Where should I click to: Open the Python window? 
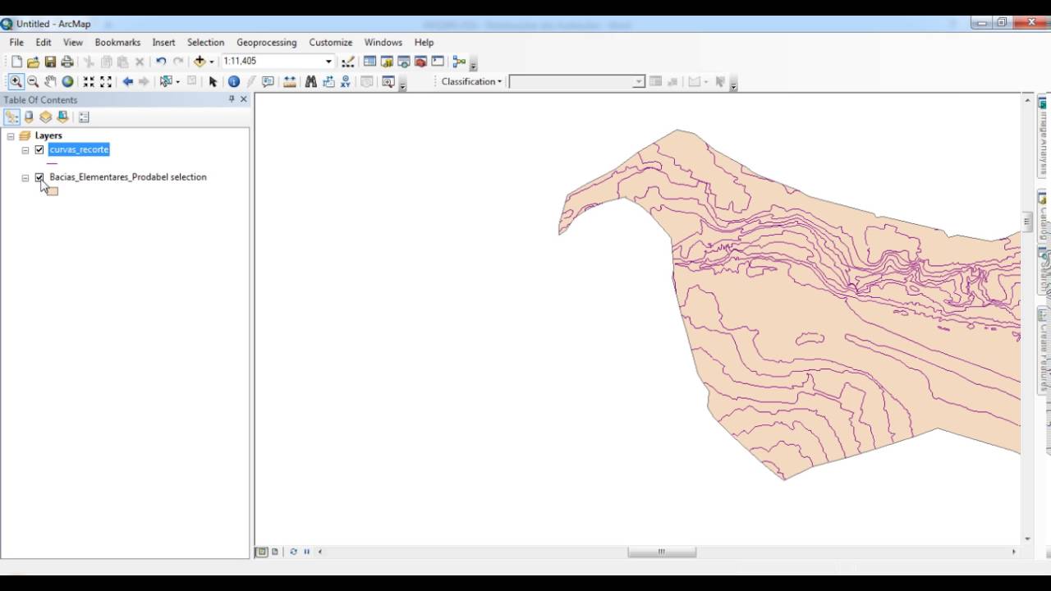pyautogui.click(x=438, y=62)
